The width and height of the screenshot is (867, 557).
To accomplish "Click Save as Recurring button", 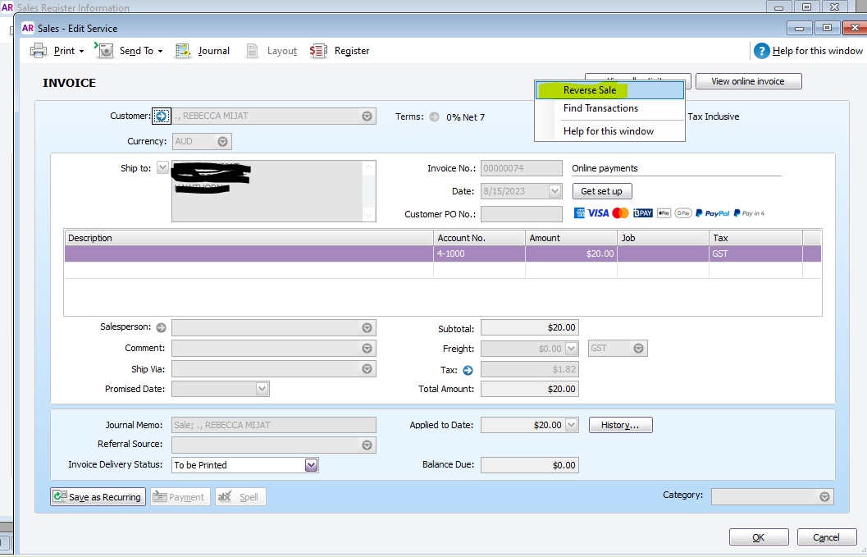I will [x=98, y=497].
